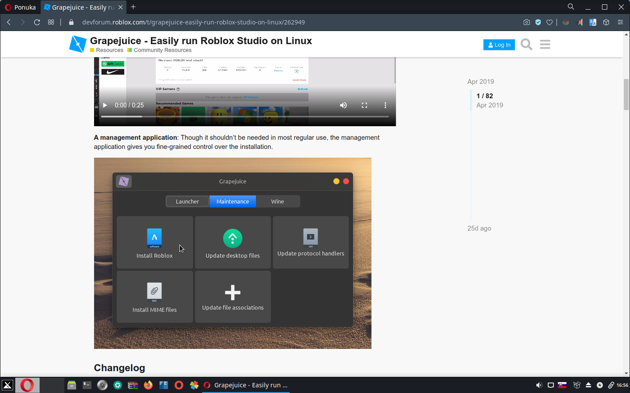Open forum search magnifier icon
The width and height of the screenshot is (630, 393).
[526, 45]
